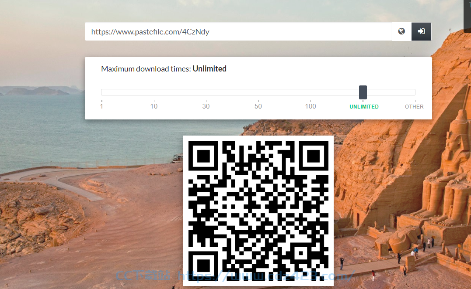Choose the OTHER slider option
471x289 pixels.
(x=414, y=107)
